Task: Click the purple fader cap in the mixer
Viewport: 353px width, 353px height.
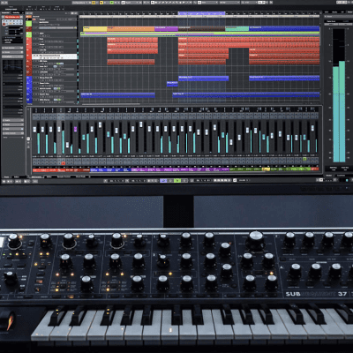Action: point(76,129)
